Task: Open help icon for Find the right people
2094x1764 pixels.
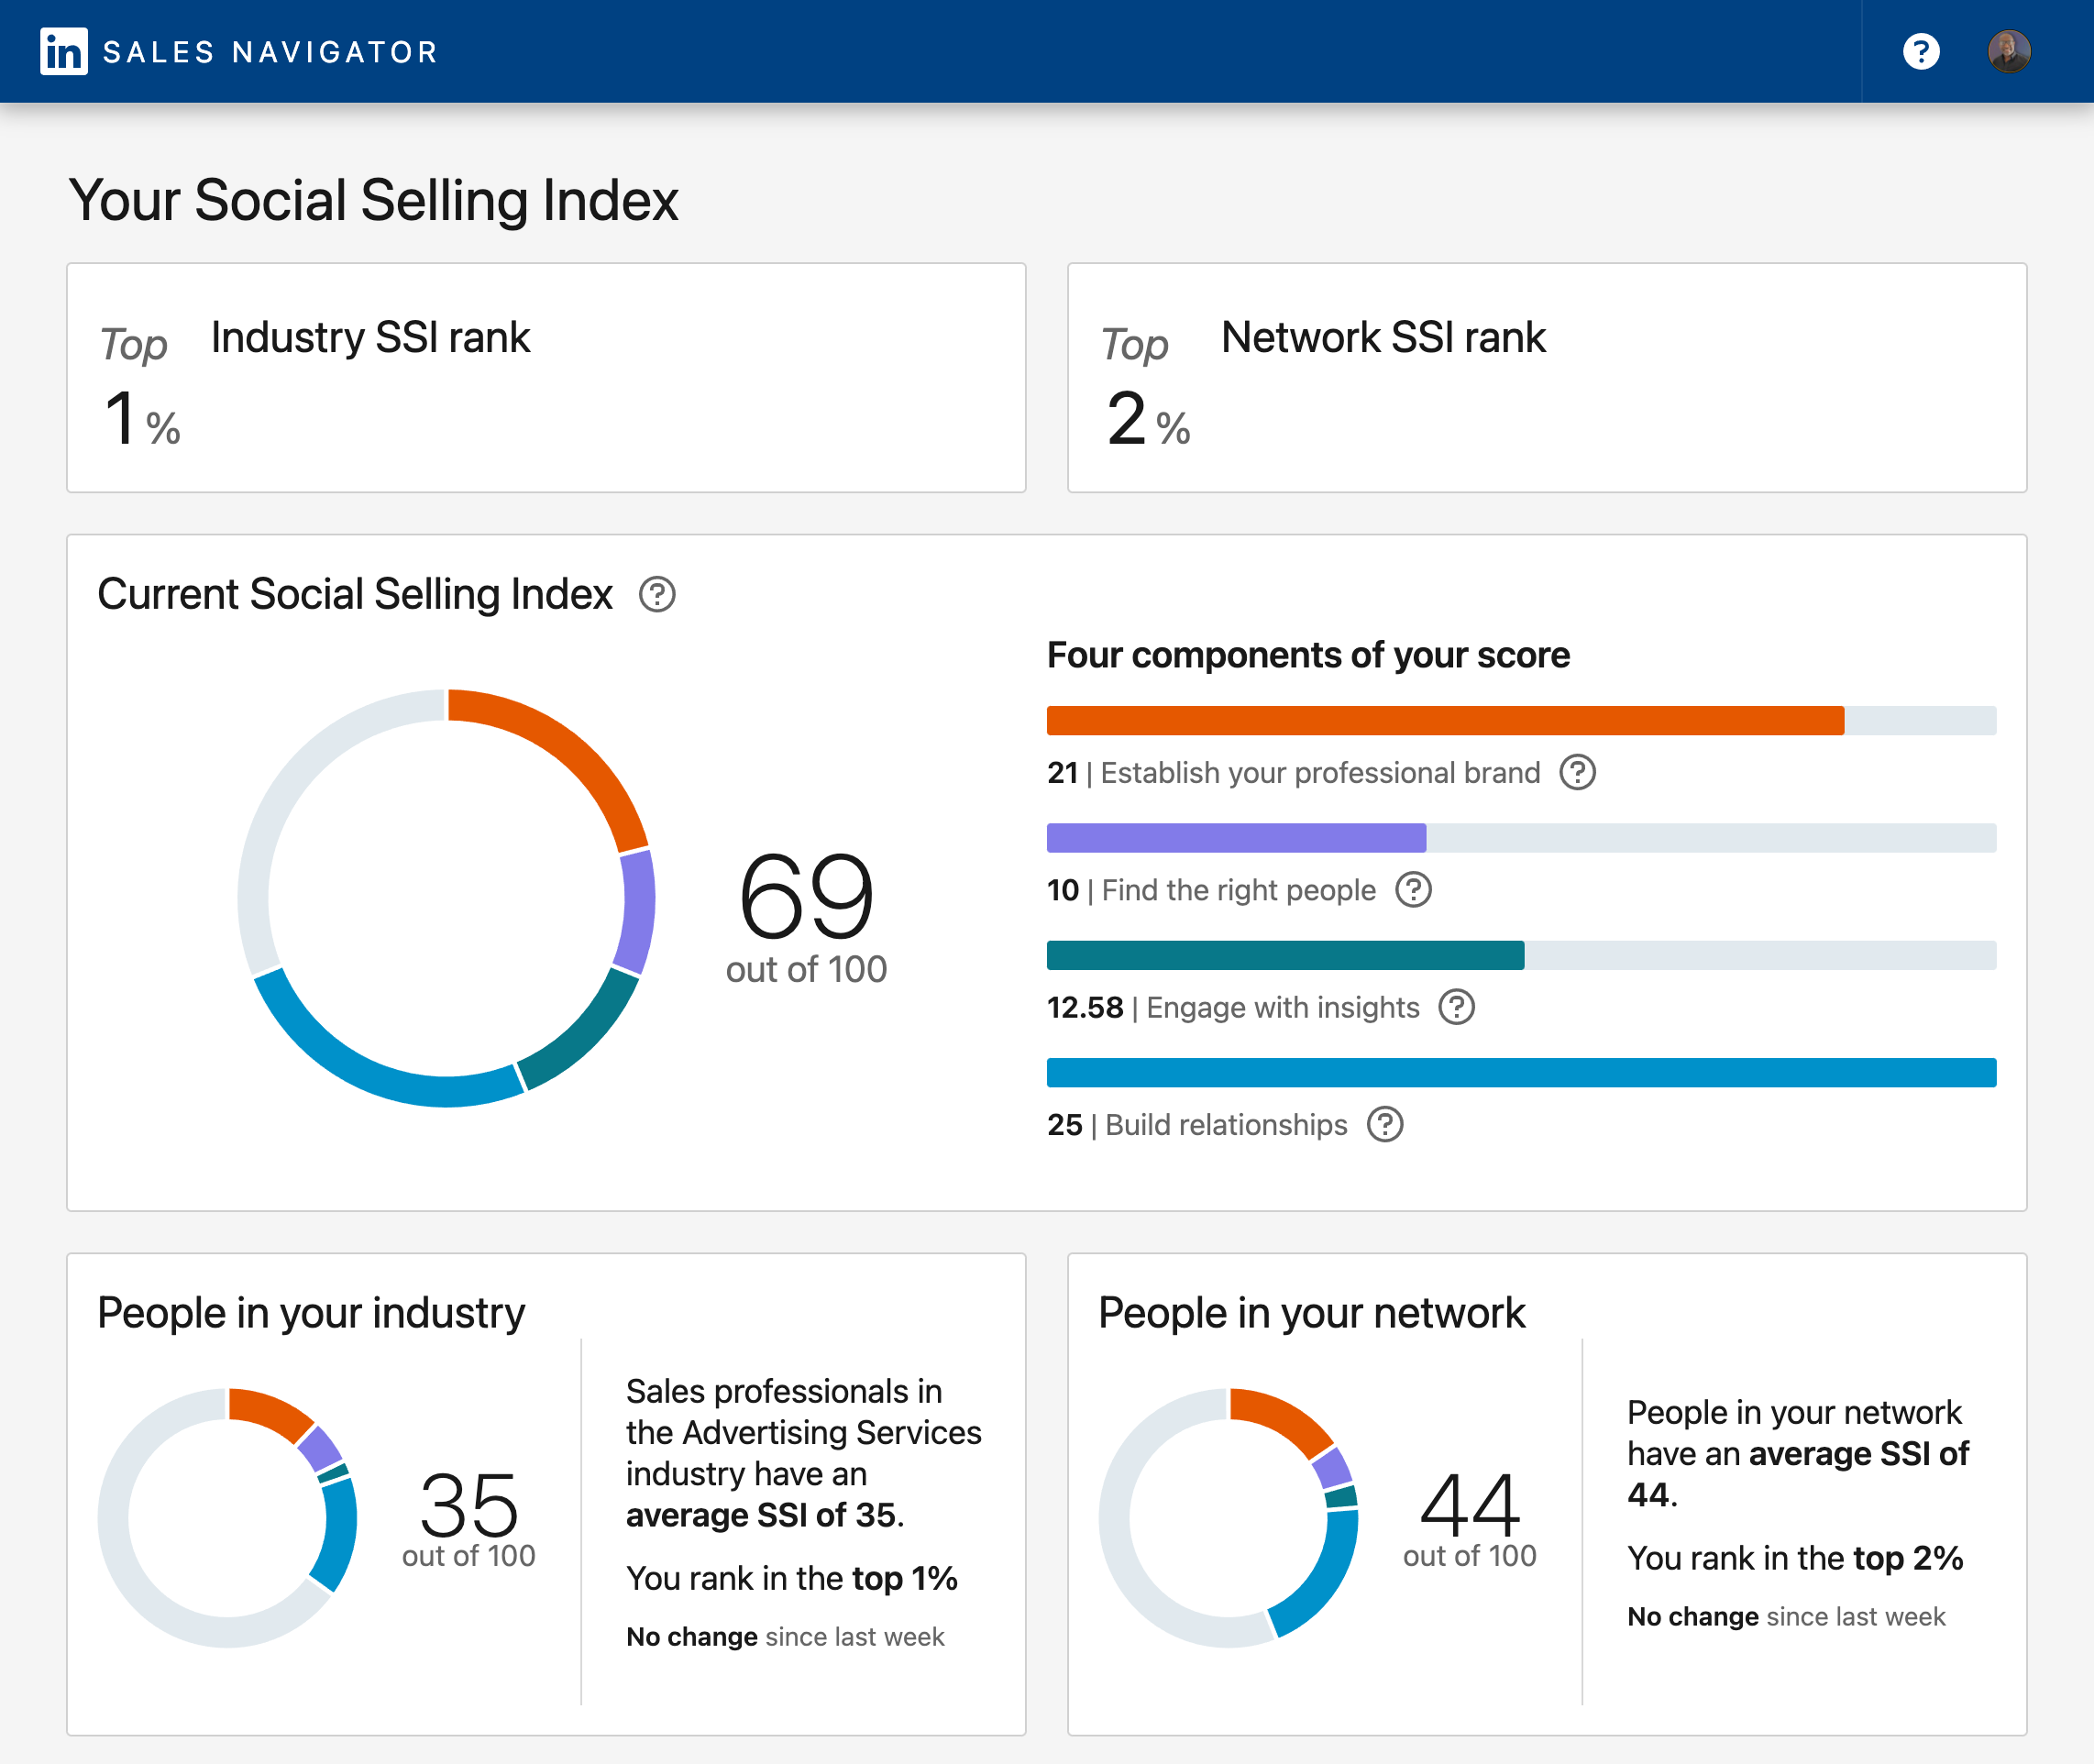Action: [1414, 889]
